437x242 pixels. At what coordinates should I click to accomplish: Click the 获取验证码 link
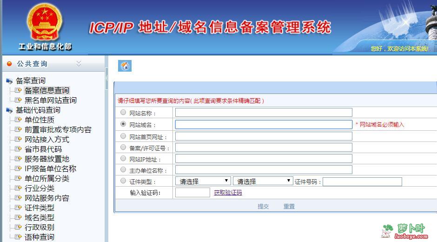(x=228, y=193)
